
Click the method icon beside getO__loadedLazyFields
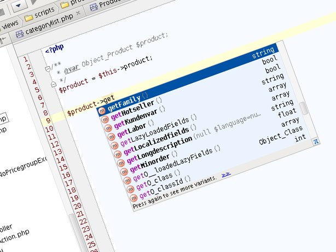pyautogui.click(x=128, y=180)
